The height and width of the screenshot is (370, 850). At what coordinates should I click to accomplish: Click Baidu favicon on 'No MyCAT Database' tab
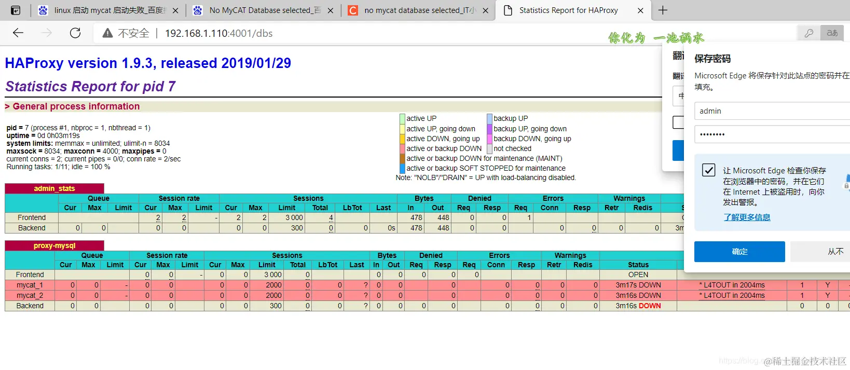coord(198,10)
